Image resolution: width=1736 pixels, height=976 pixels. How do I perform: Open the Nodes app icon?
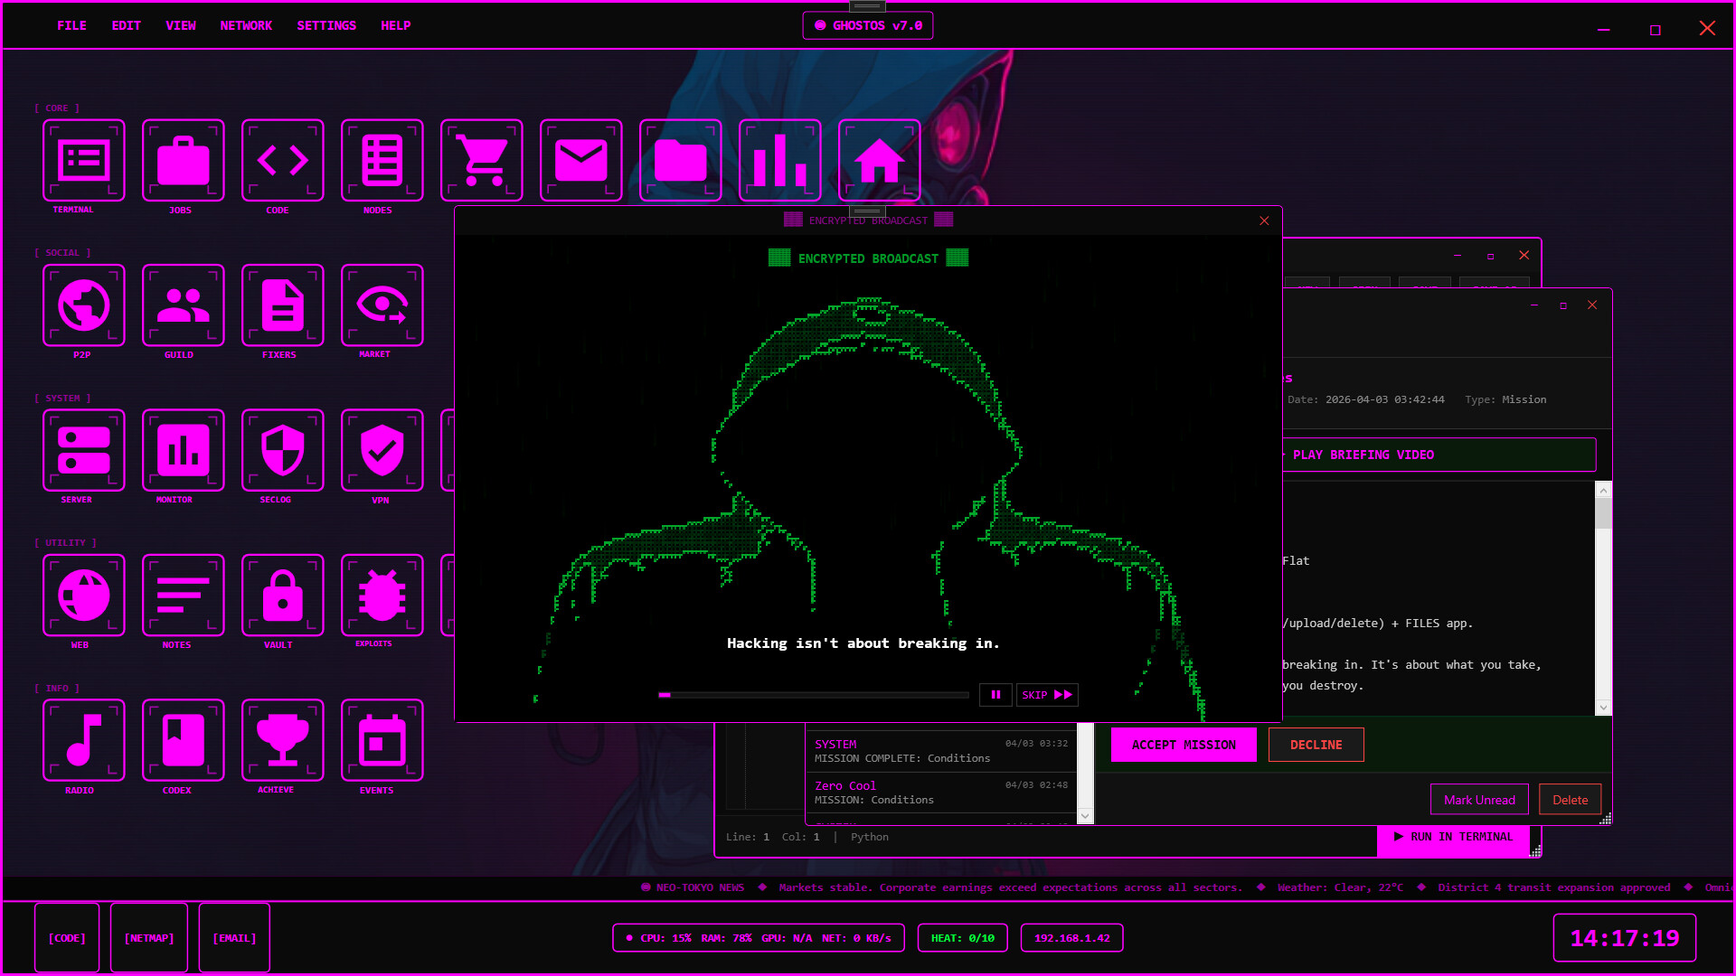coord(382,161)
